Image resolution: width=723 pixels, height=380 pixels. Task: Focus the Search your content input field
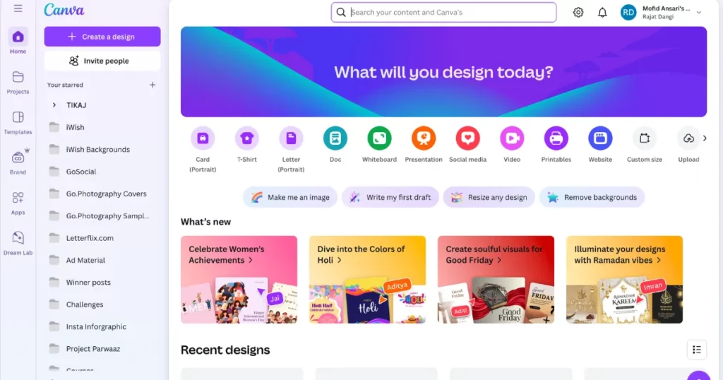point(443,13)
